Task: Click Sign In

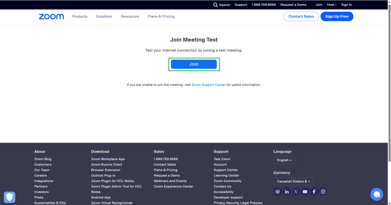Action: [x=347, y=5]
